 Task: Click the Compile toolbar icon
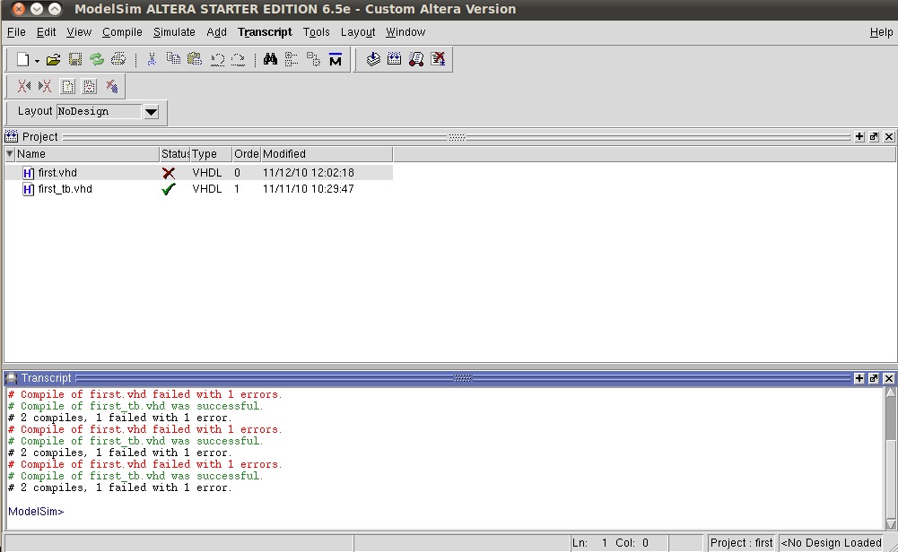point(373,60)
